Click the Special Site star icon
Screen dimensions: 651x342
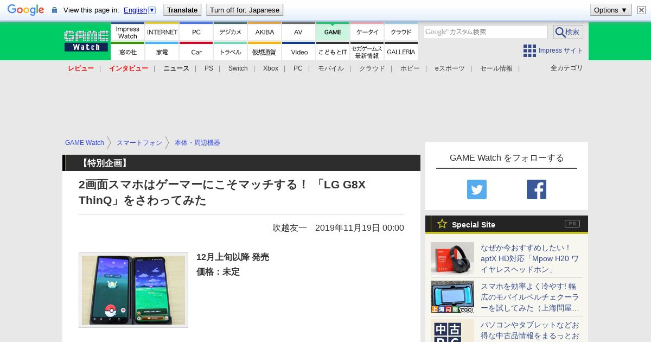442,224
